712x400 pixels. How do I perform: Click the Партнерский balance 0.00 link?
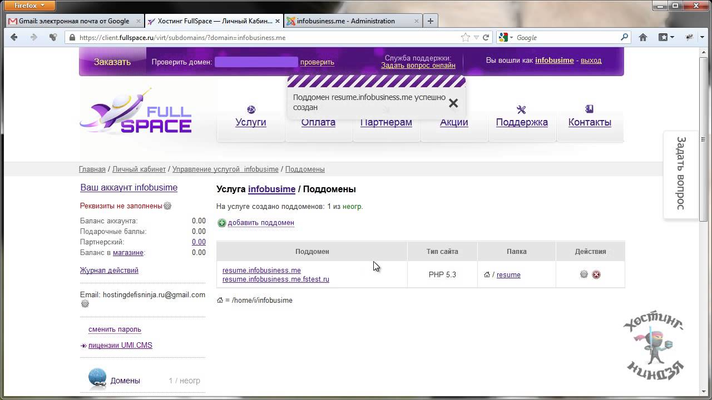coord(199,242)
